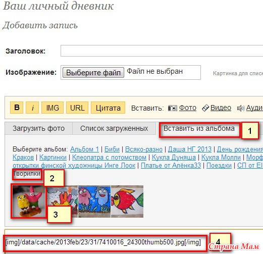The height and width of the screenshot is (254, 263).
Task: Switch to Список загруженных tab
Action: coord(114,128)
